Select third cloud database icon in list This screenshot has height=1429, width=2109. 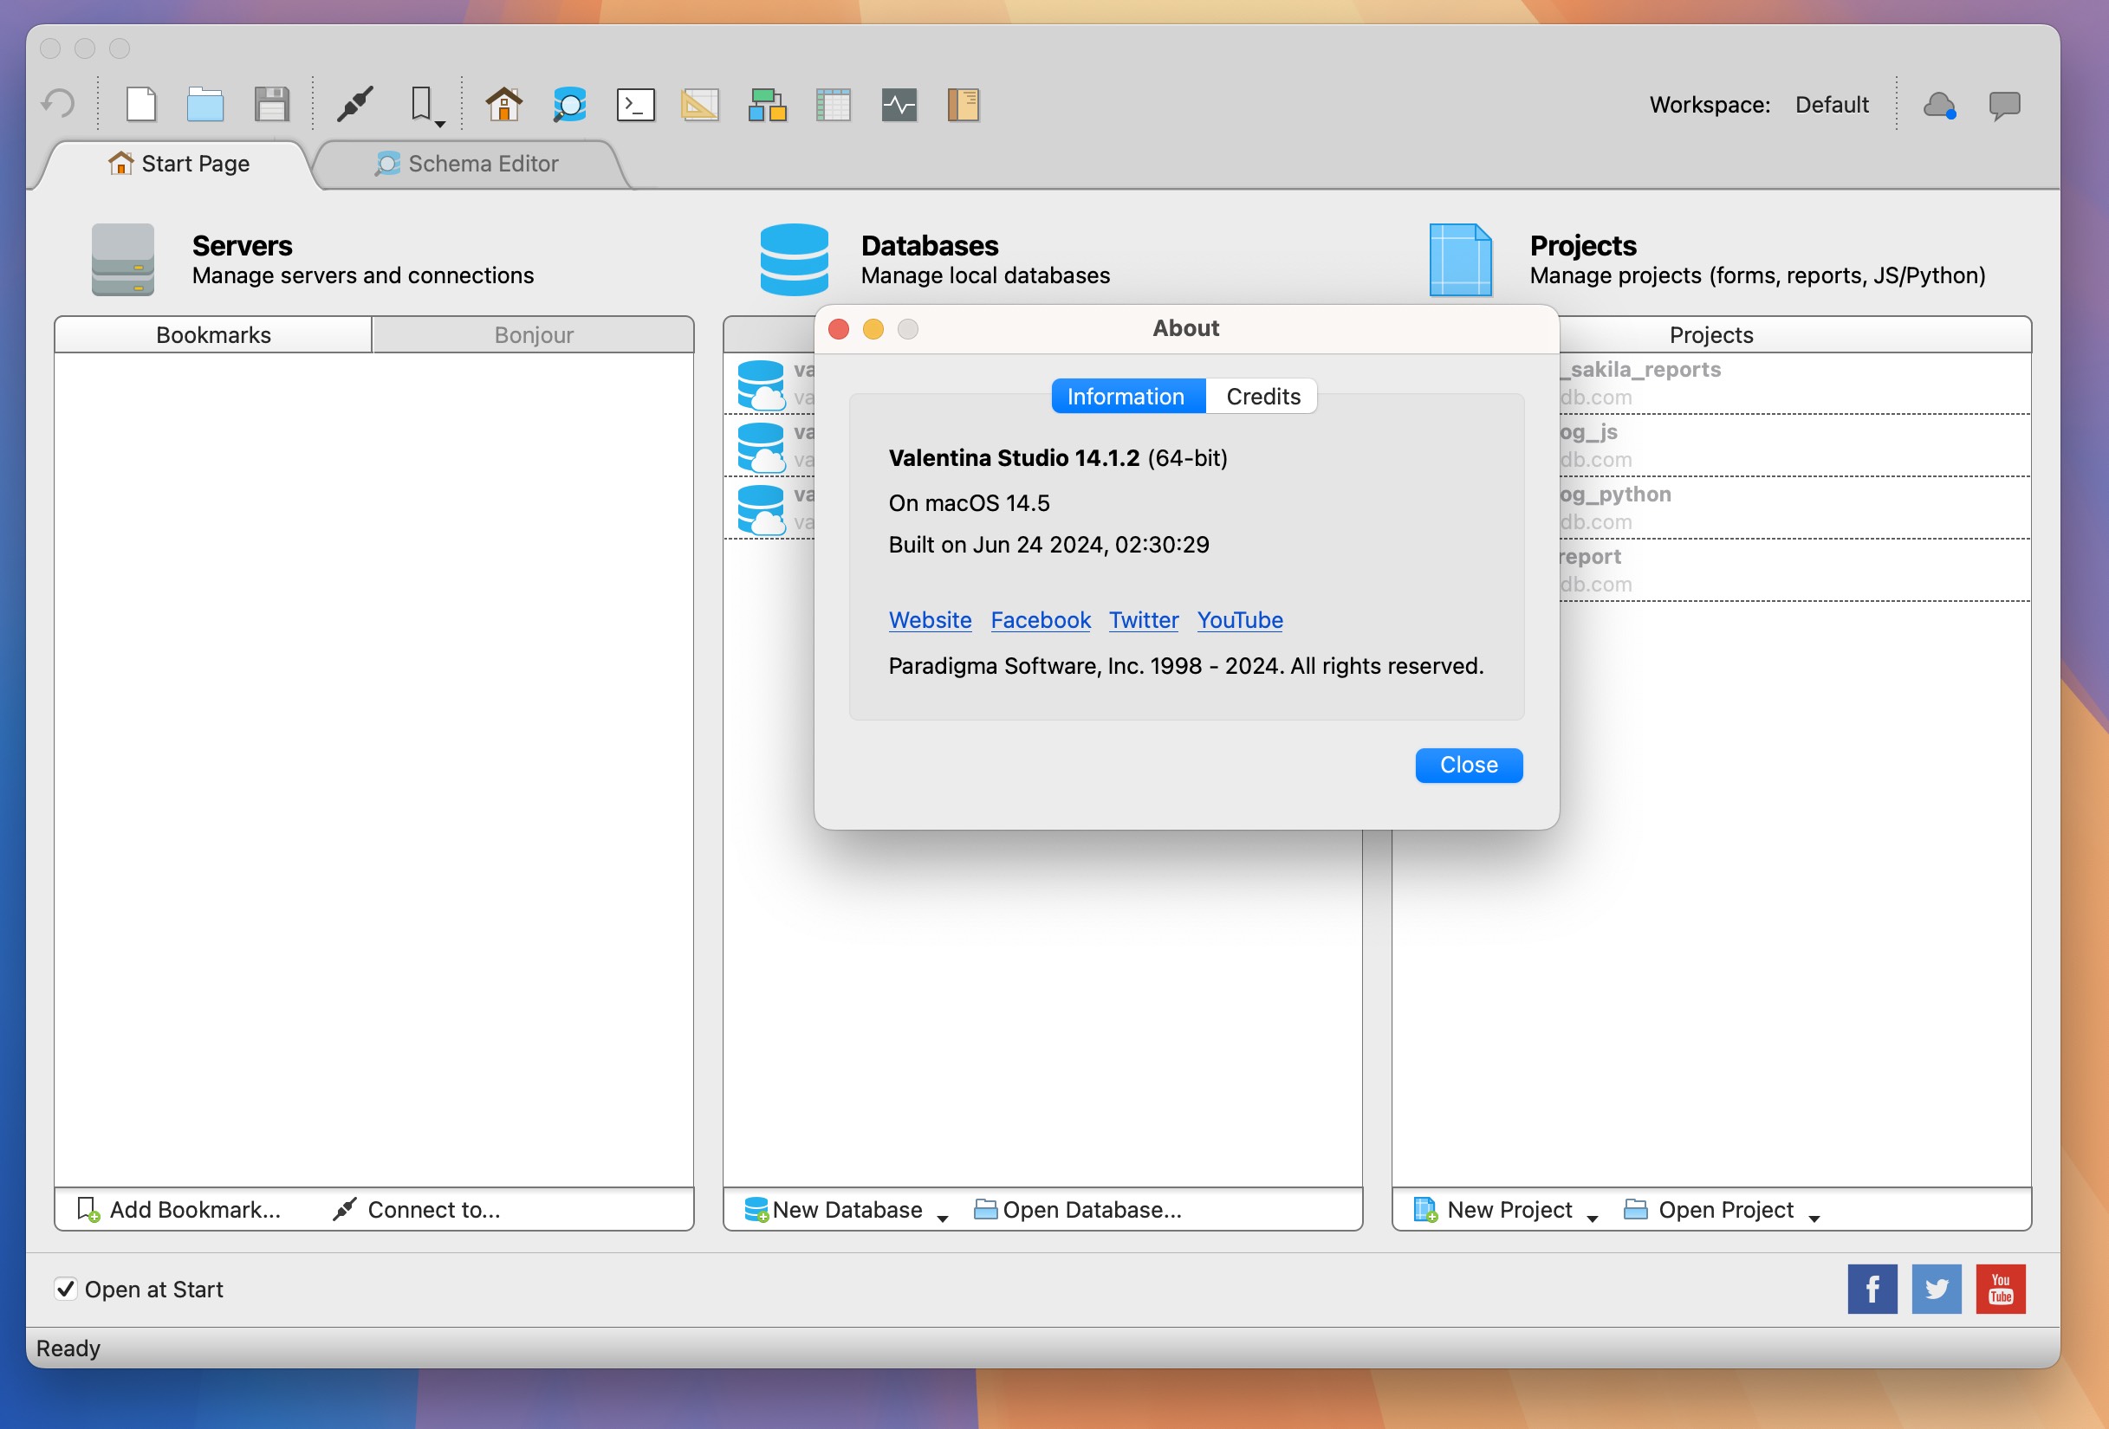(762, 509)
